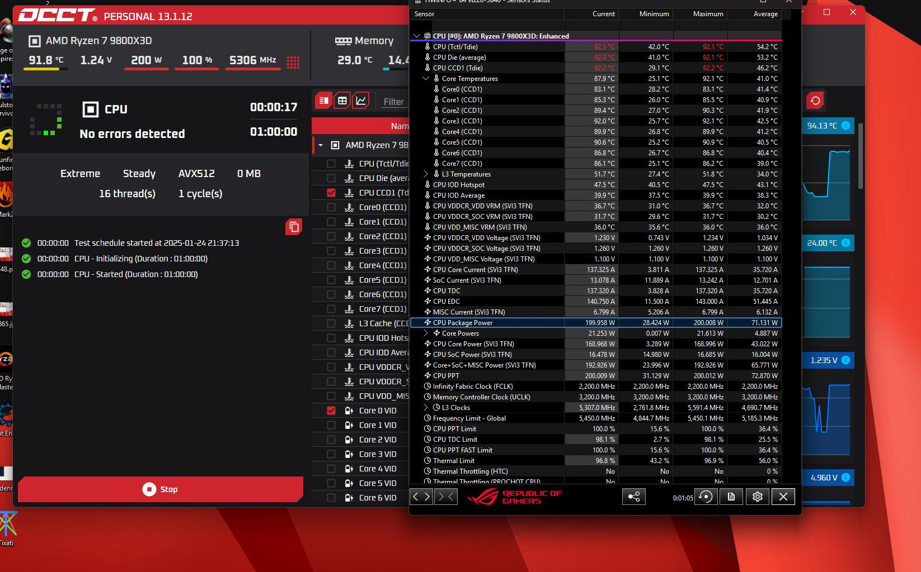
Task: Click the clock icon of Infinity Fabric Clock (FCLK)
Action: point(427,387)
